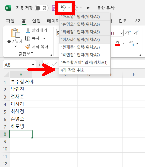The image size is (145, 167).
Task: Open the 파일 (File) menu tab
Action: pos(10,21)
